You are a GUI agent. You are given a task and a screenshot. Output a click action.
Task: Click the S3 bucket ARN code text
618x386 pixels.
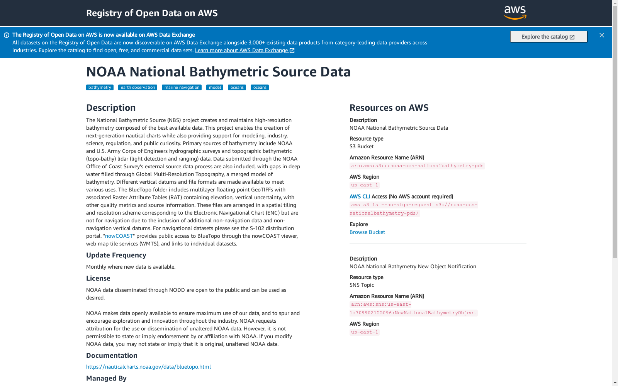coord(417,166)
